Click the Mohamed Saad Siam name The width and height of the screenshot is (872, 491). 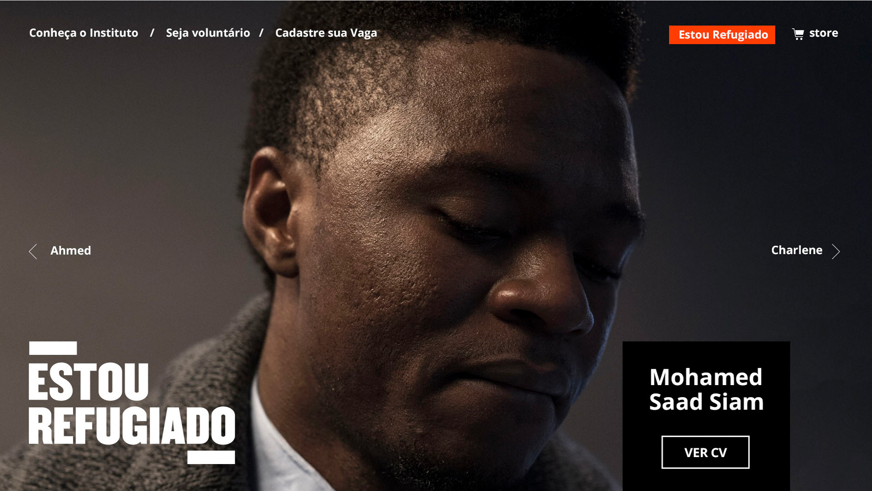tap(706, 389)
